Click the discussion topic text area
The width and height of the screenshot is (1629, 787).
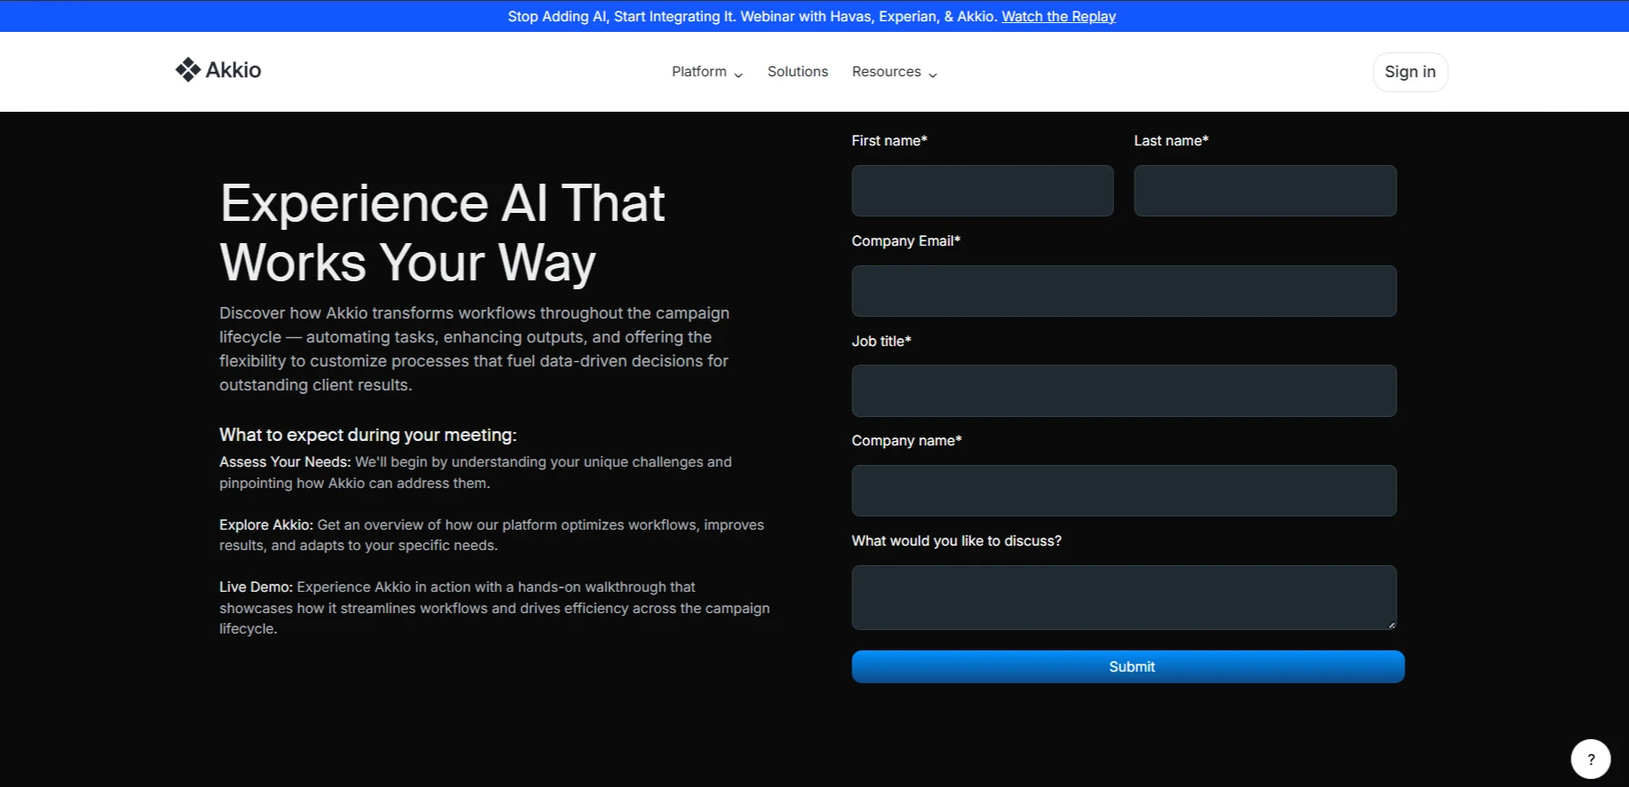(1124, 597)
